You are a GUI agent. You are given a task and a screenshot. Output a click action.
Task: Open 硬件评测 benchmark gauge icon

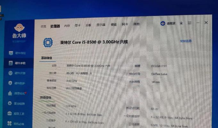pyautogui.click(x=11, y=73)
